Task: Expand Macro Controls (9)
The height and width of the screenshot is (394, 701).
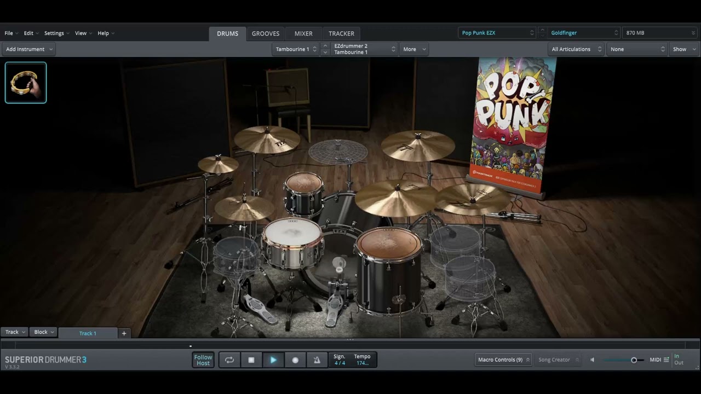Action: click(503, 360)
